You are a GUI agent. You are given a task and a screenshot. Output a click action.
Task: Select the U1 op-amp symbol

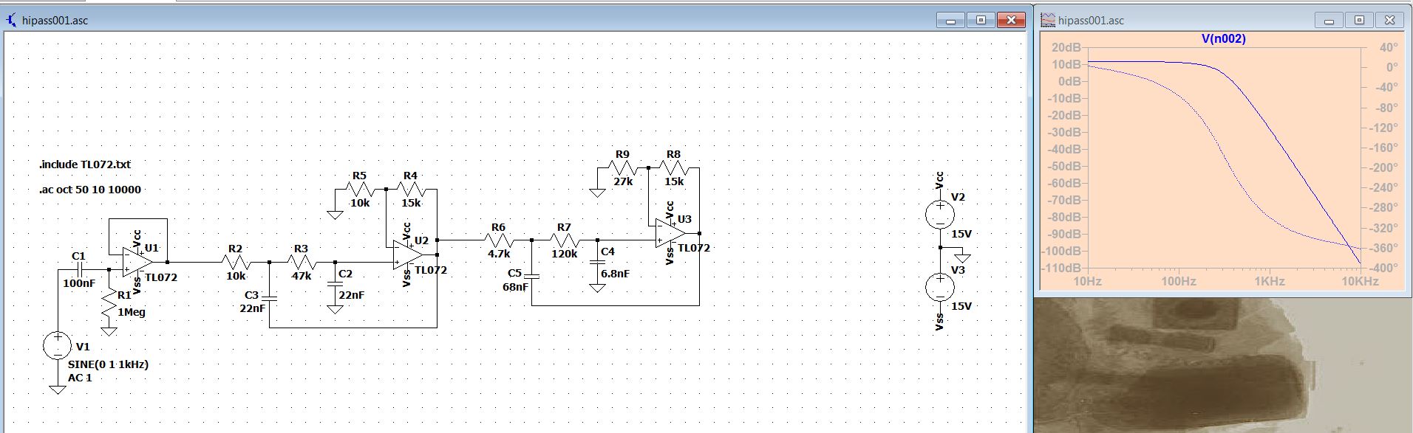coord(137,262)
